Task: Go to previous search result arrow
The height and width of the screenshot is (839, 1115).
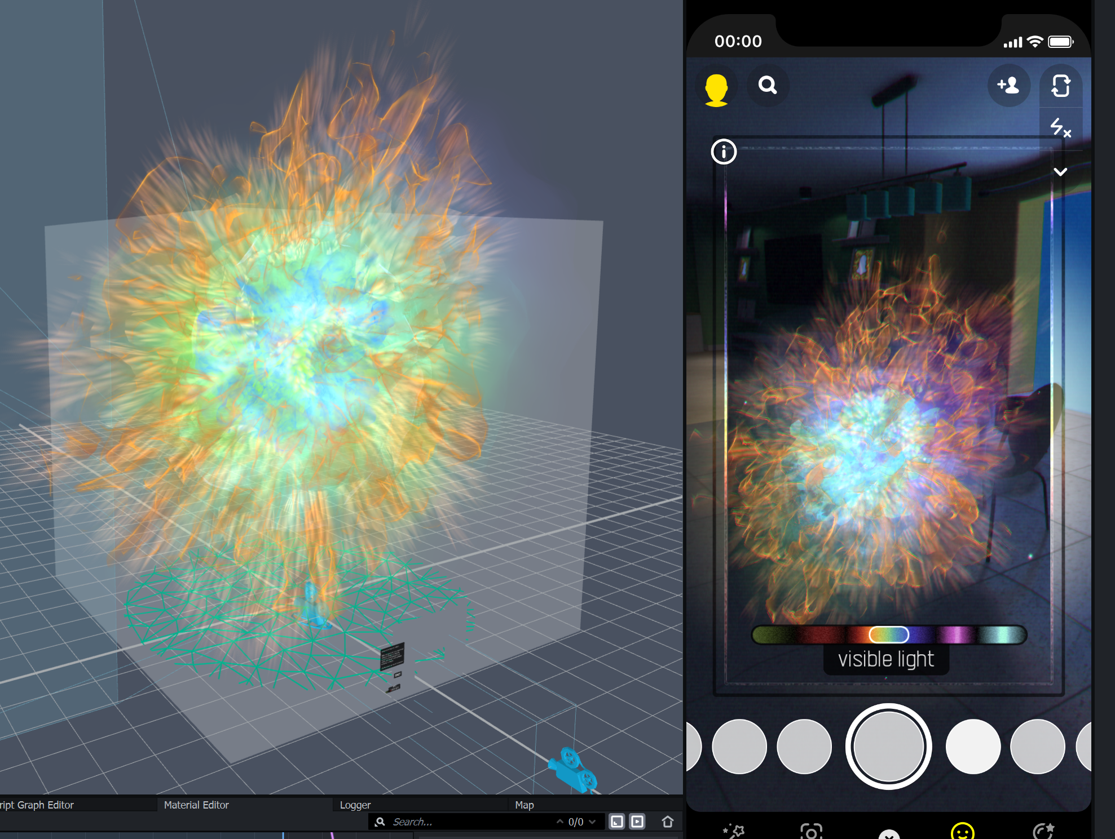Action: (559, 822)
